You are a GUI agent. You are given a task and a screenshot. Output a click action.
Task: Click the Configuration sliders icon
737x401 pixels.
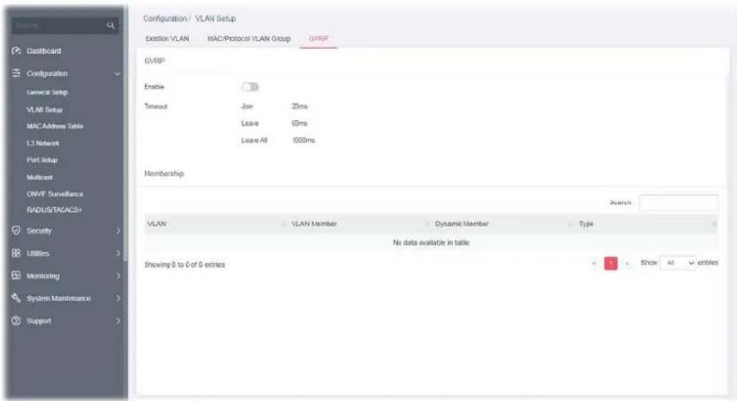(16, 73)
